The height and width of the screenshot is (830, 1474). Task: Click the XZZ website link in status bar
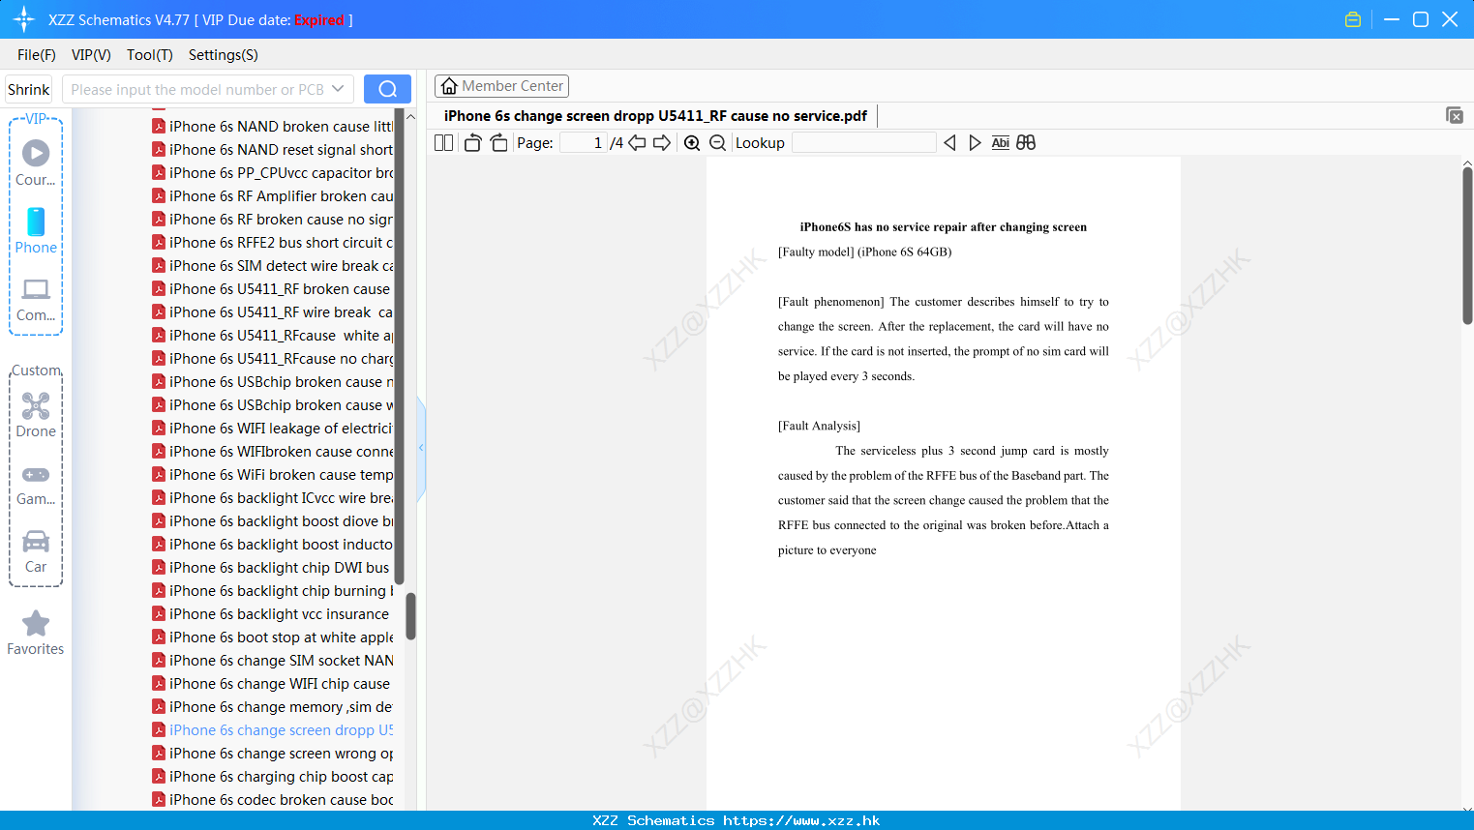tap(801, 820)
